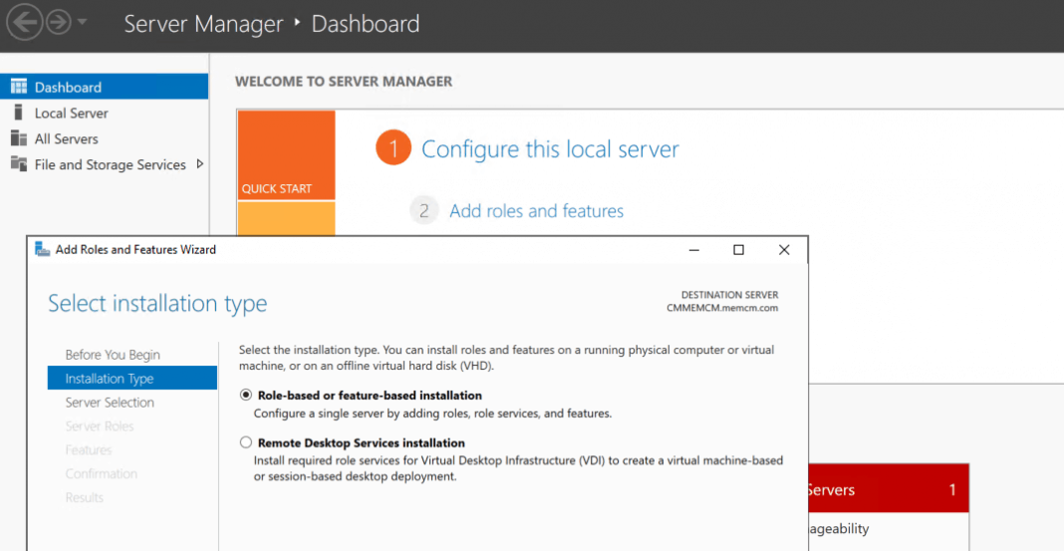
Task: Open the navigation history dropdown arrow
Action: click(x=82, y=22)
